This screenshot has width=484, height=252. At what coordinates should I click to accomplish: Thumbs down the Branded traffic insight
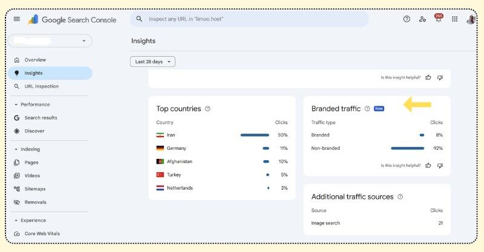tap(440, 166)
